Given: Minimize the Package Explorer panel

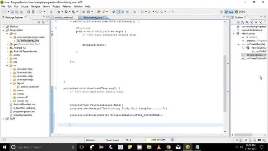Looking at the screenshot, I should [x=44, y=17].
